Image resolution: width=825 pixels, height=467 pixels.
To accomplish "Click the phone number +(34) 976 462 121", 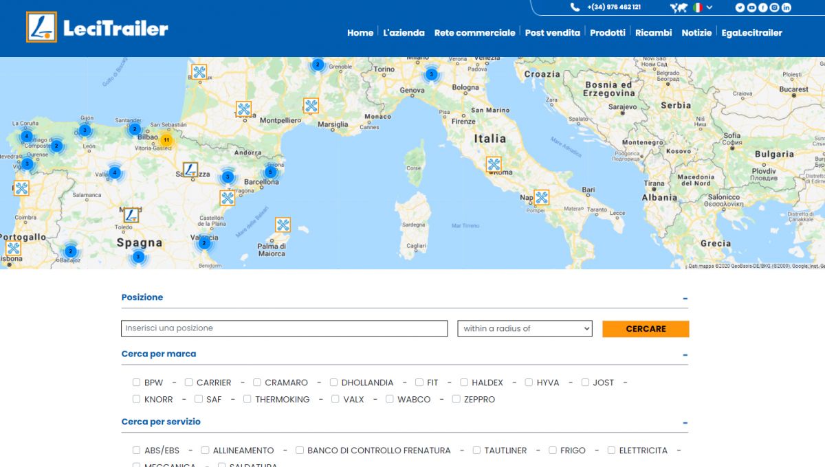I will (614, 8).
